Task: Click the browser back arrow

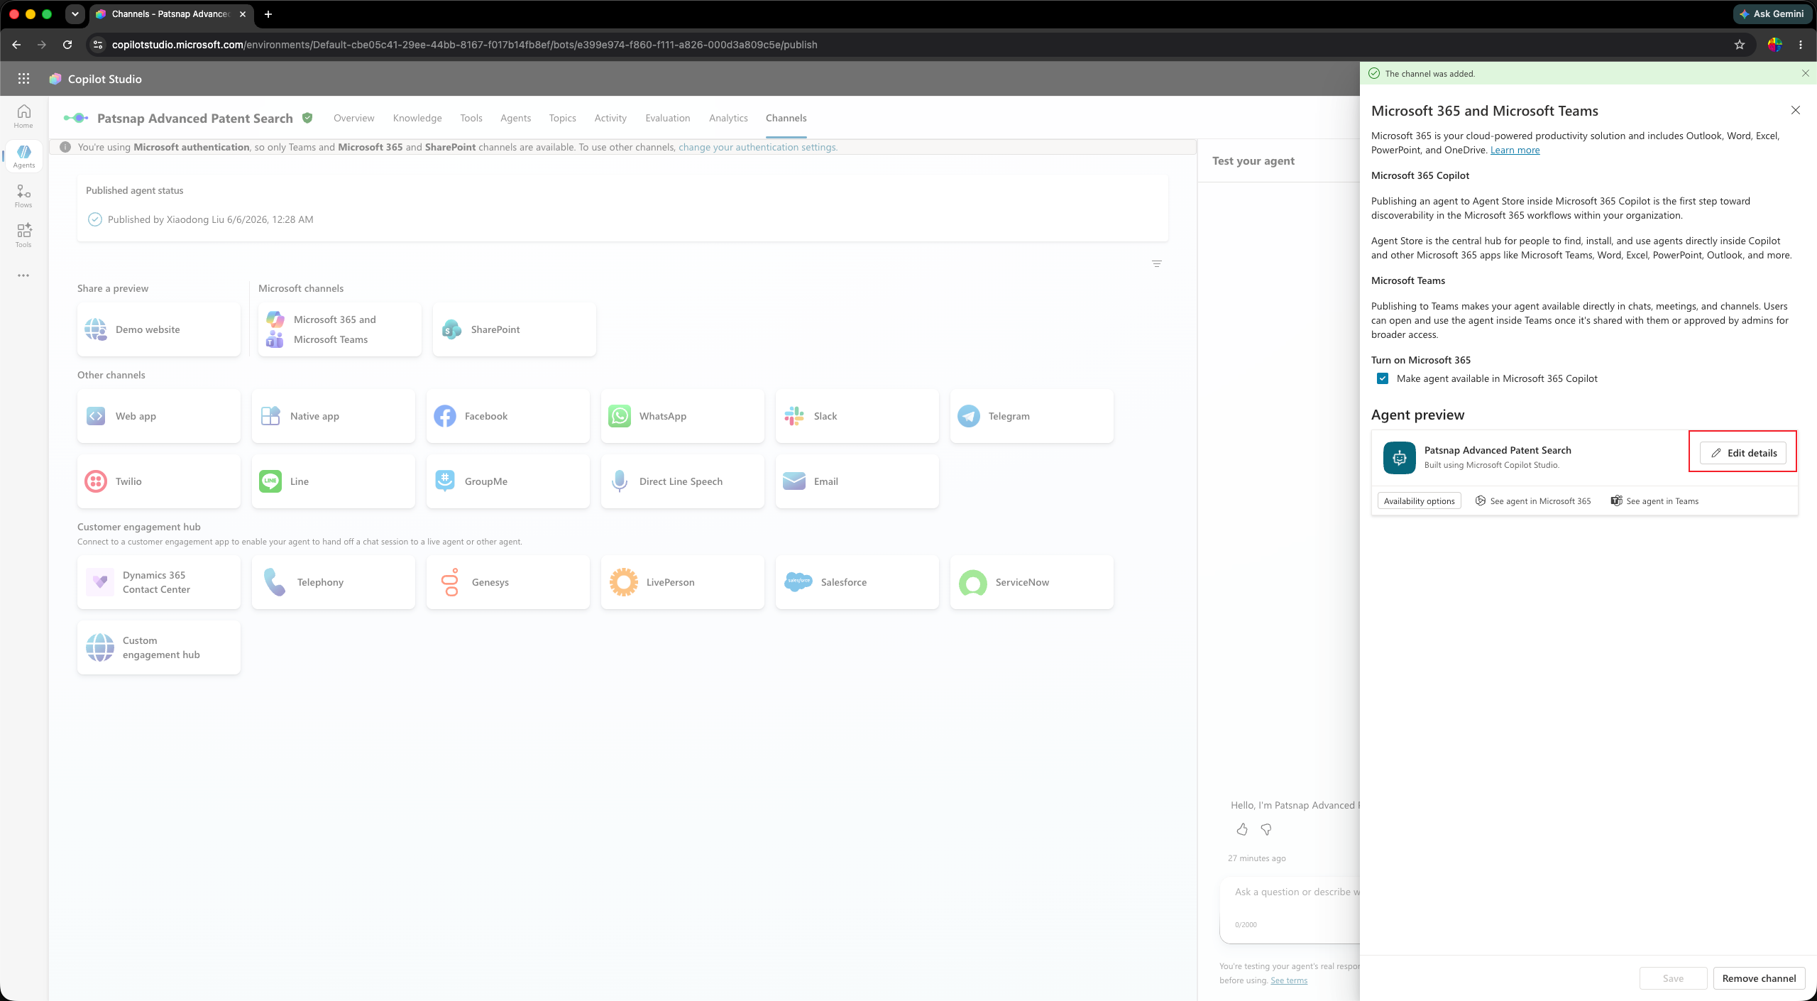Action: (x=16, y=45)
